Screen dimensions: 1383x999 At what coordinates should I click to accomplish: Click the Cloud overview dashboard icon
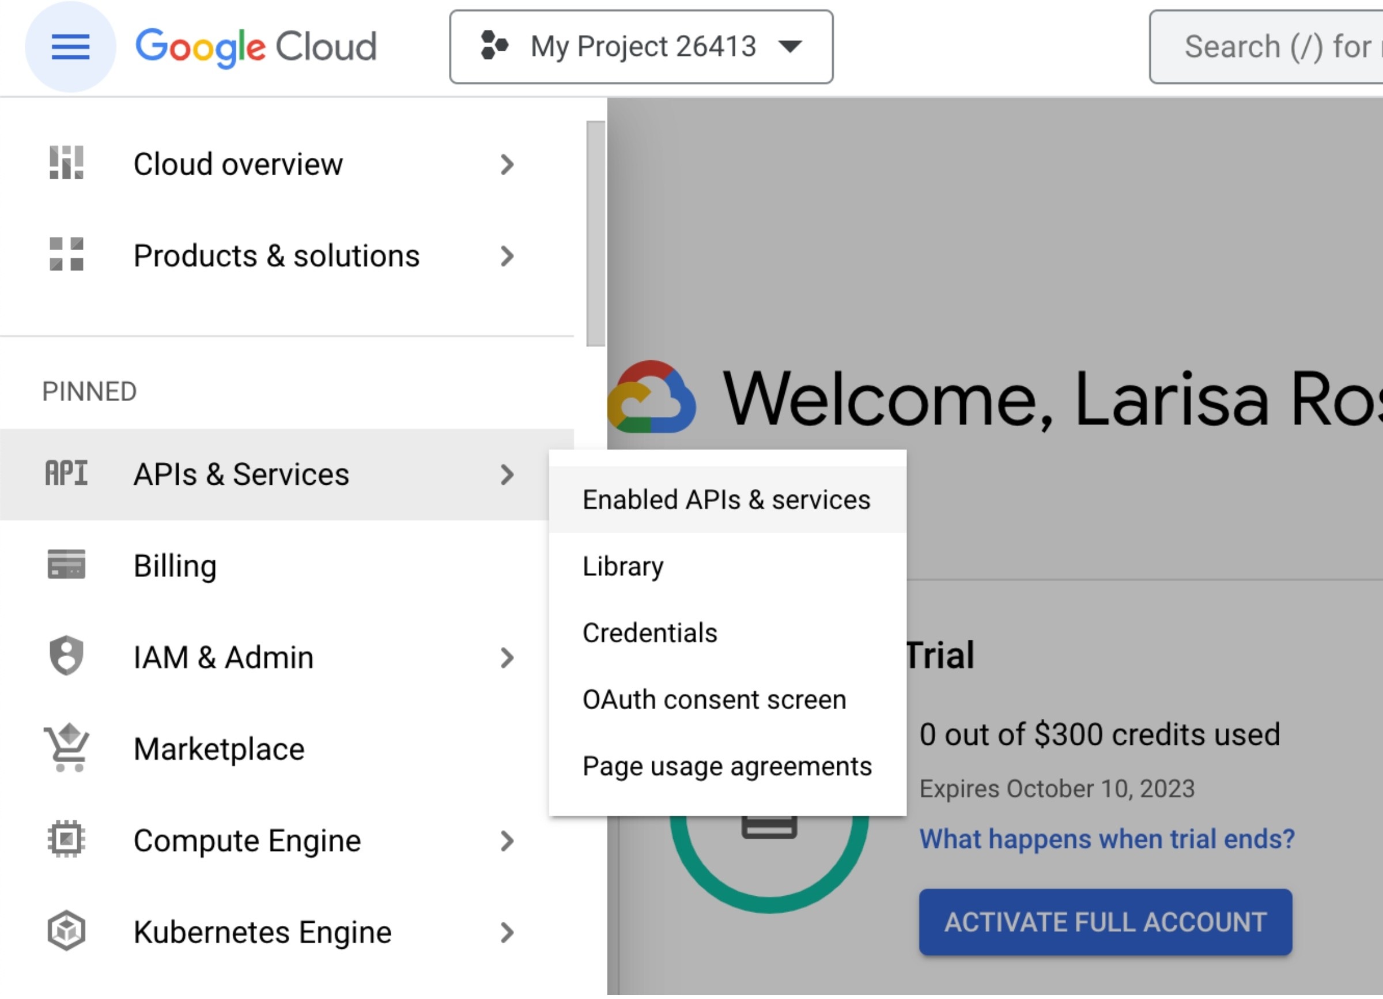66,163
